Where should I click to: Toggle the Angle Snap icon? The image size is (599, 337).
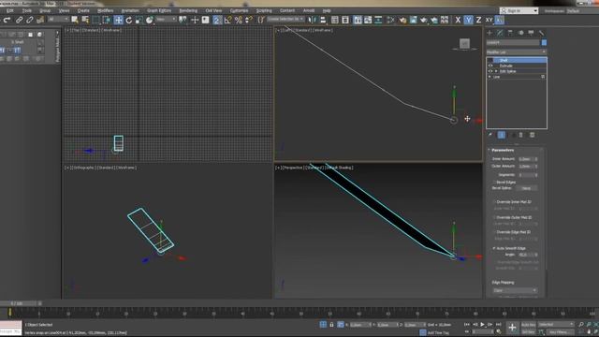[x=228, y=20]
